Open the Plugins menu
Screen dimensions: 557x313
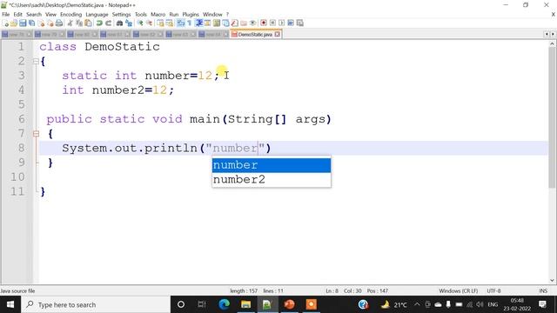click(x=191, y=14)
